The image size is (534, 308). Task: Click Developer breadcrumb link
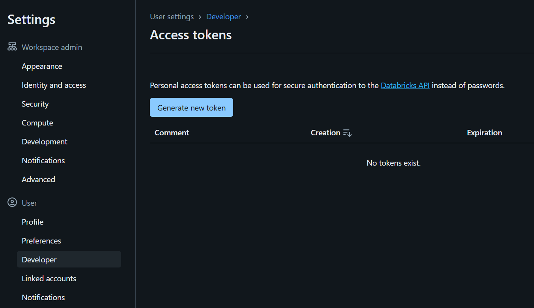click(223, 17)
